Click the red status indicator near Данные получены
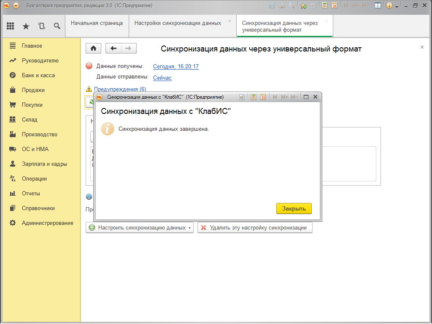 click(x=89, y=66)
